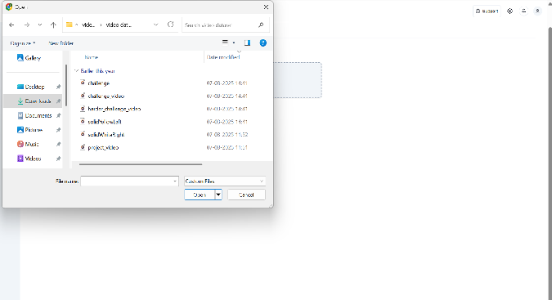Screen dimensions: 552x300
Task: Open the Organize menu
Action: click(23, 43)
